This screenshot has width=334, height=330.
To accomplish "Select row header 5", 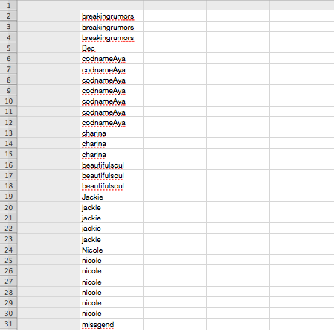I will [8, 48].
